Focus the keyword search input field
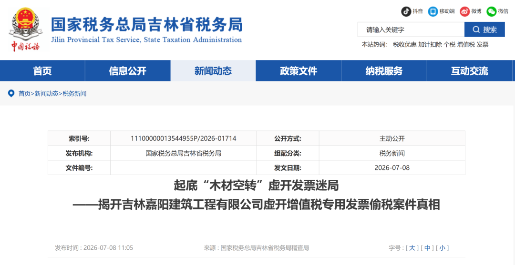 (411, 30)
